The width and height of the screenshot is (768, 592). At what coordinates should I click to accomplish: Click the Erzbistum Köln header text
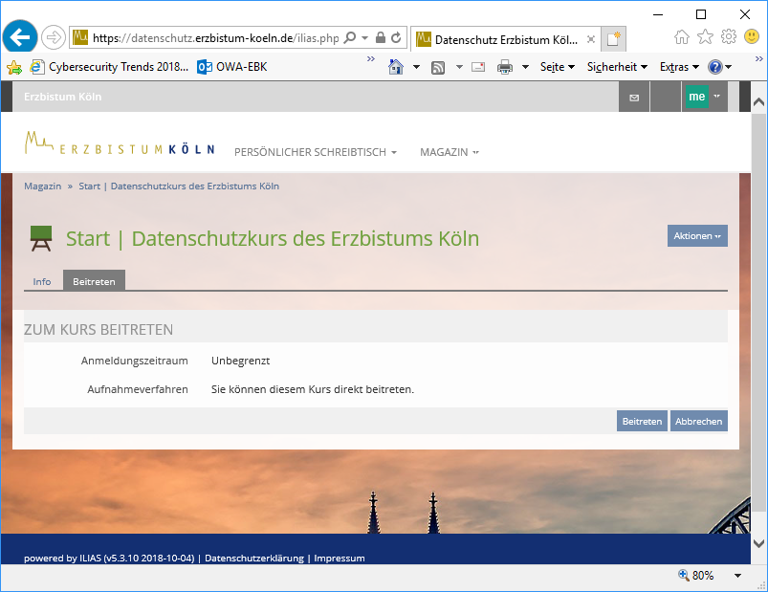pyautogui.click(x=63, y=97)
